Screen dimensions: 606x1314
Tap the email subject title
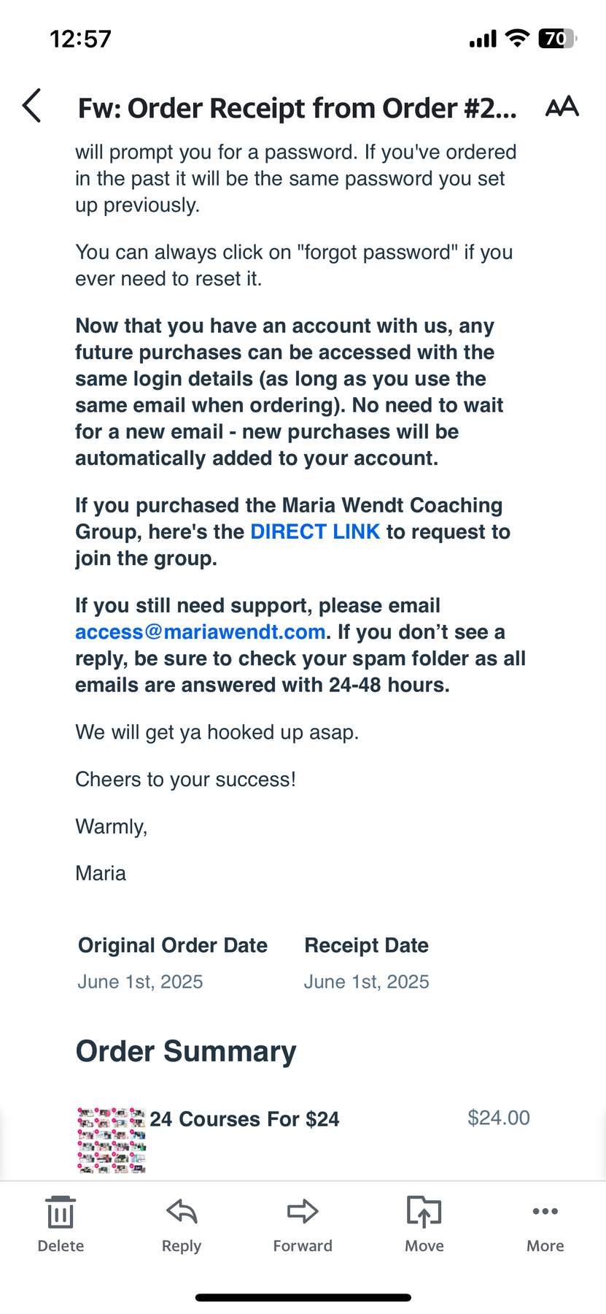[297, 108]
